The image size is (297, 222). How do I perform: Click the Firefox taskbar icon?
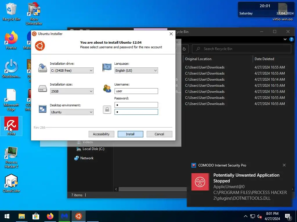(50, 216)
